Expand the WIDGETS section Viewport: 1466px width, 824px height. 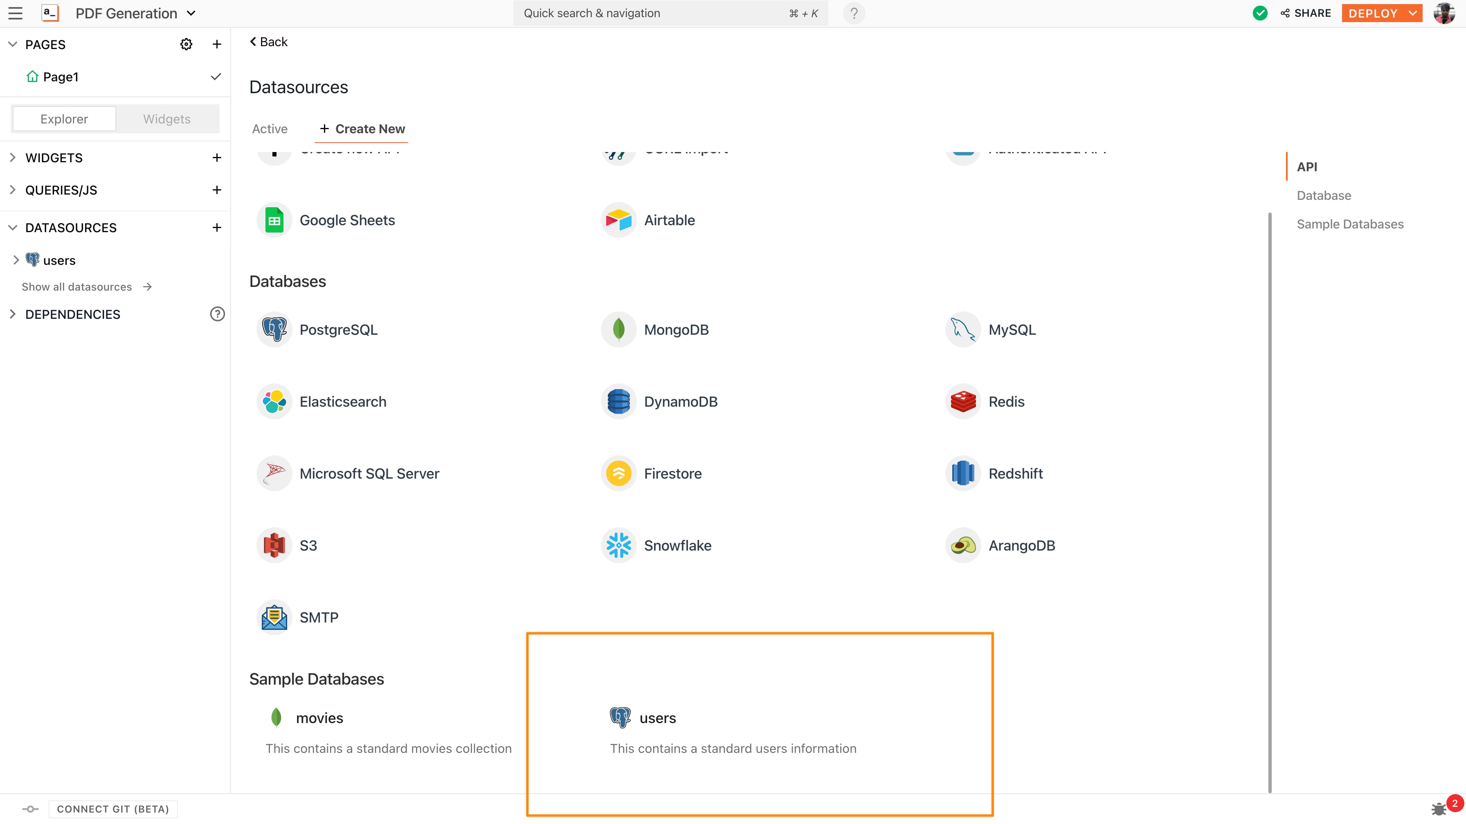[13, 157]
